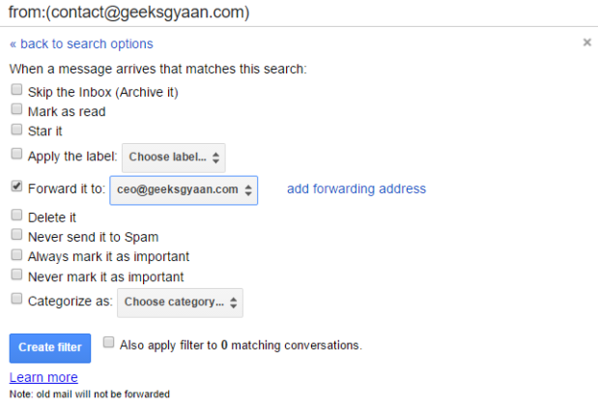The height and width of the screenshot is (406, 598).
Task: Check the Mark as read option
Action: click(16, 109)
